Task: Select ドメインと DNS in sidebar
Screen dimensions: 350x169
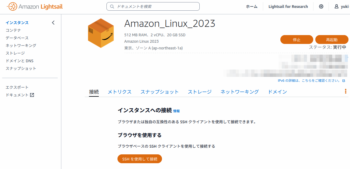Action: click(20, 61)
